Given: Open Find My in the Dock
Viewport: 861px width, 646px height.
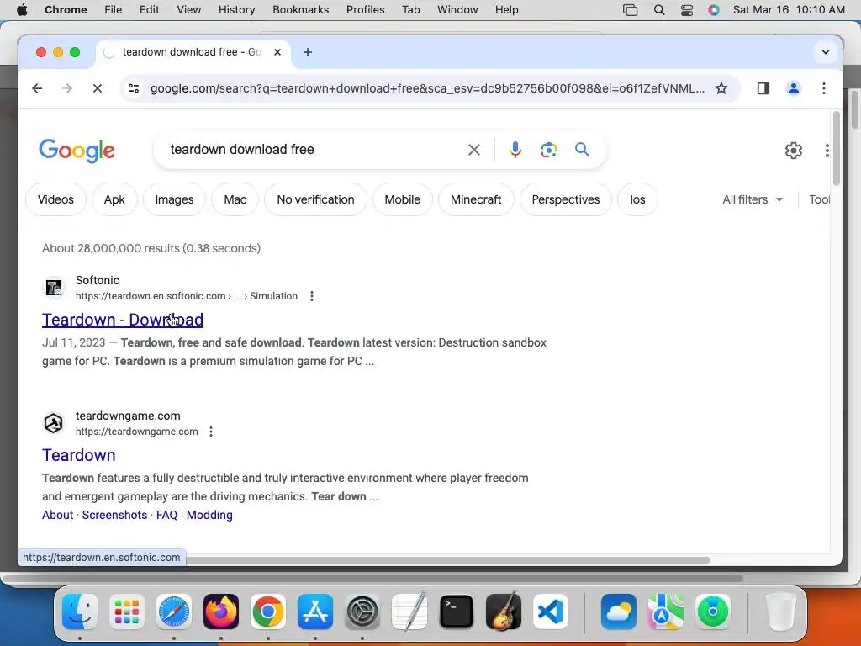Looking at the screenshot, I should 713,612.
